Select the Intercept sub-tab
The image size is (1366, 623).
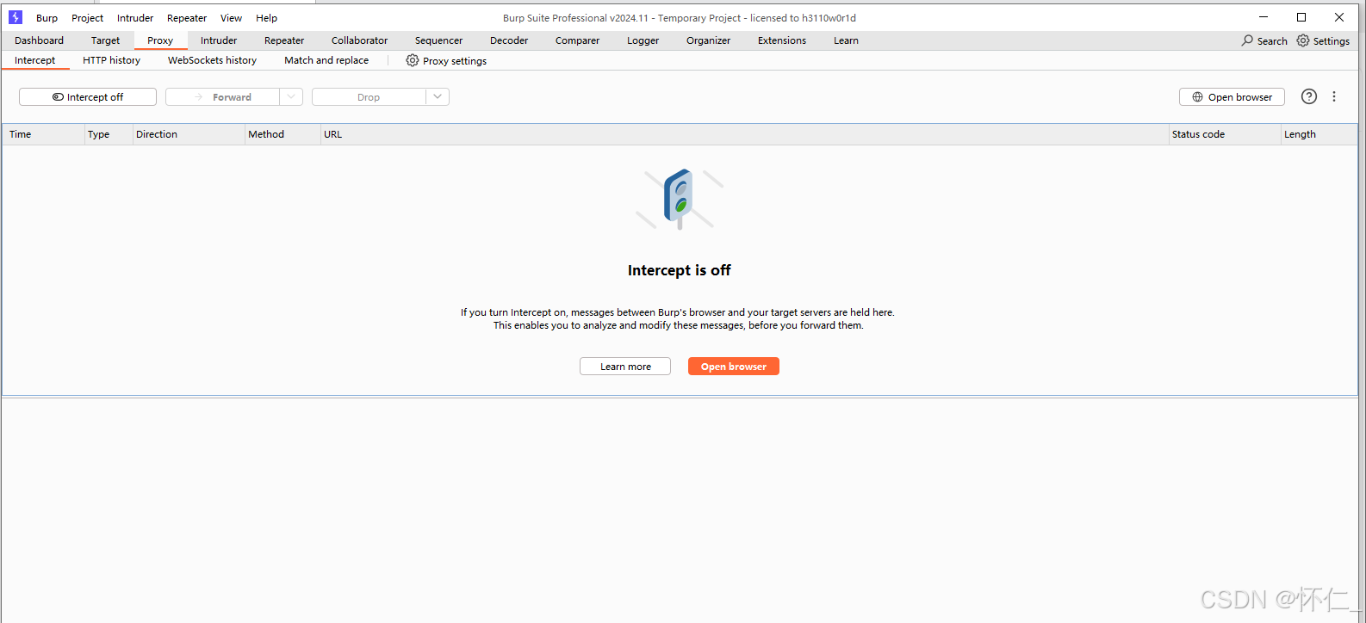coord(34,60)
